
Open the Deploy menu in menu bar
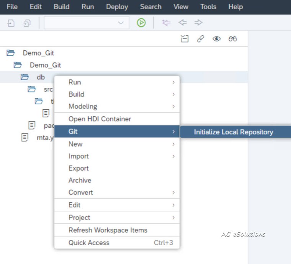[x=118, y=7]
